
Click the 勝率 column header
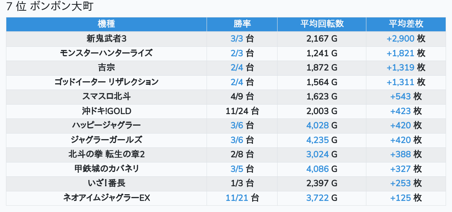coord(242,24)
